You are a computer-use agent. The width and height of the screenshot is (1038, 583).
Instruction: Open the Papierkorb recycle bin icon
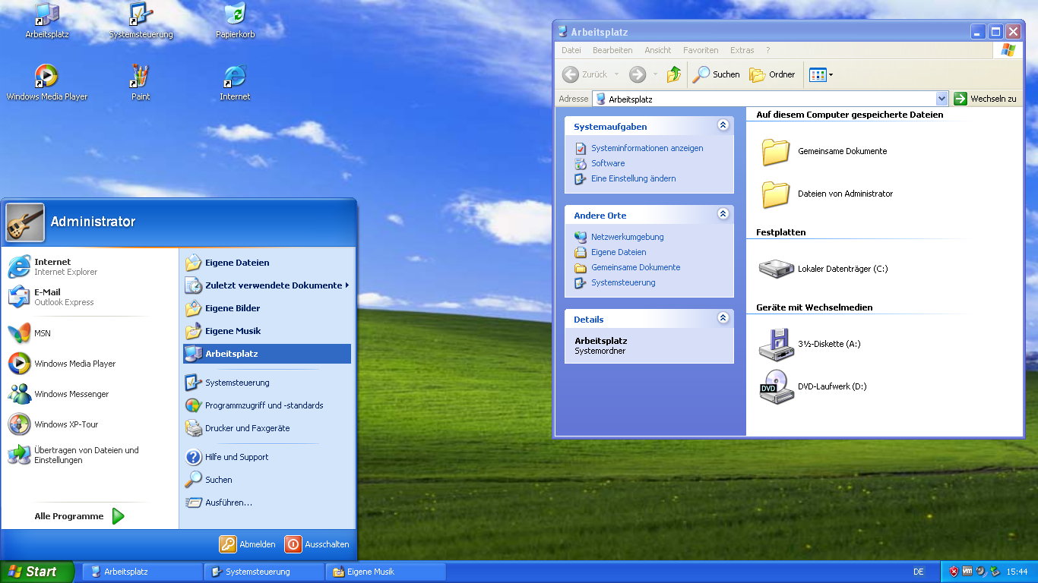pyautogui.click(x=235, y=15)
